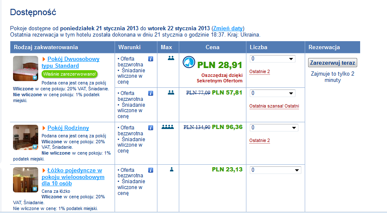
Task: Click the PLN 28,91 price
Action: click(220, 65)
